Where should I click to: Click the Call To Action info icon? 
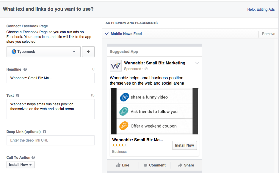pyautogui.click(x=33, y=157)
